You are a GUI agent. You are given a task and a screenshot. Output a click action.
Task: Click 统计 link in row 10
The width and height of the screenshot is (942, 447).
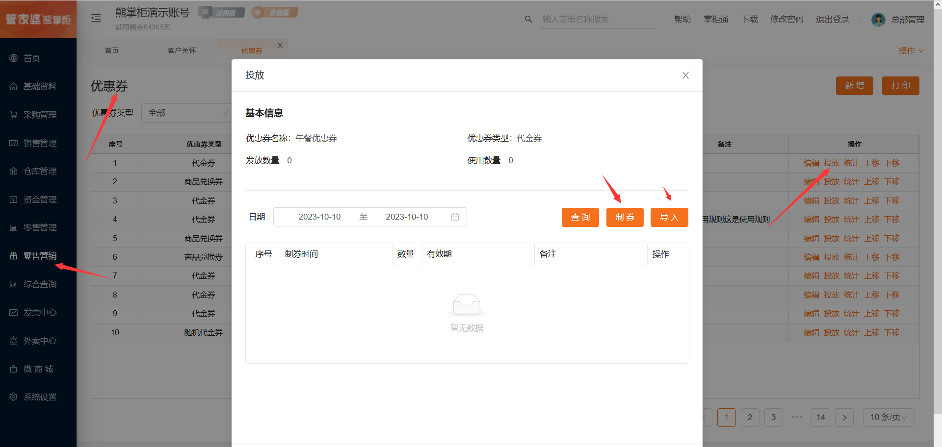pos(851,333)
